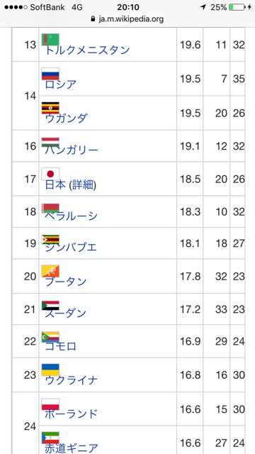The width and height of the screenshot is (255, 454).
Task: Tap the Uganda flag icon
Action: pyautogui.click(x=50, y=108)
